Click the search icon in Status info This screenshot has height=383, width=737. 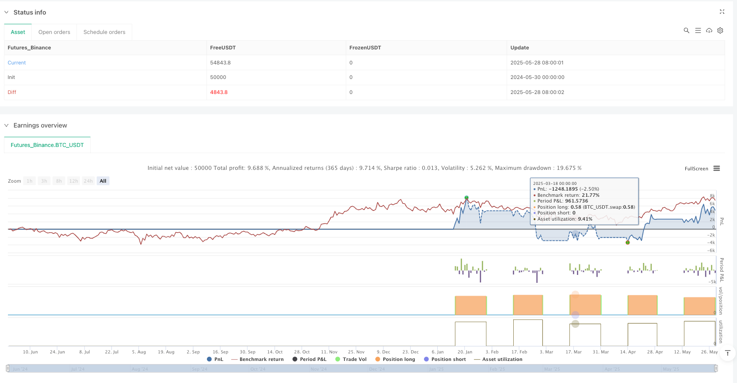click(686, 30)
